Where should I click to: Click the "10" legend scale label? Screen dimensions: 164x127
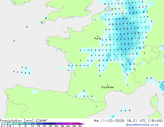[32, 126]
